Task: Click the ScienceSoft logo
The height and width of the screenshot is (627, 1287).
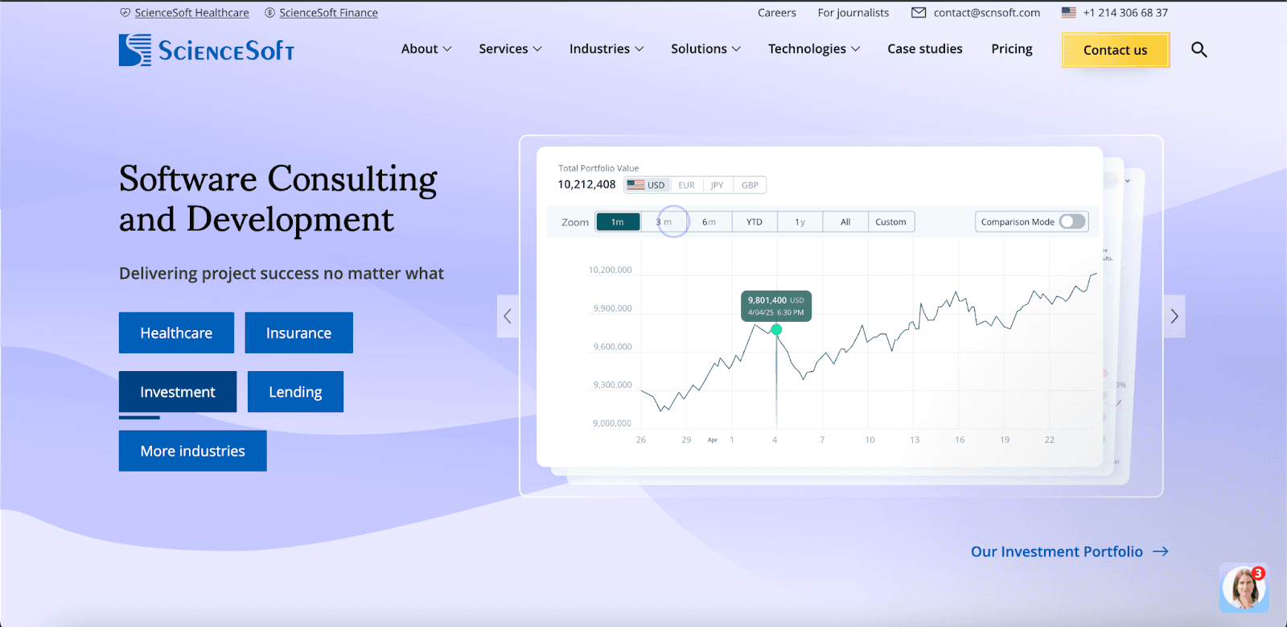Action: tap(207, 50)
